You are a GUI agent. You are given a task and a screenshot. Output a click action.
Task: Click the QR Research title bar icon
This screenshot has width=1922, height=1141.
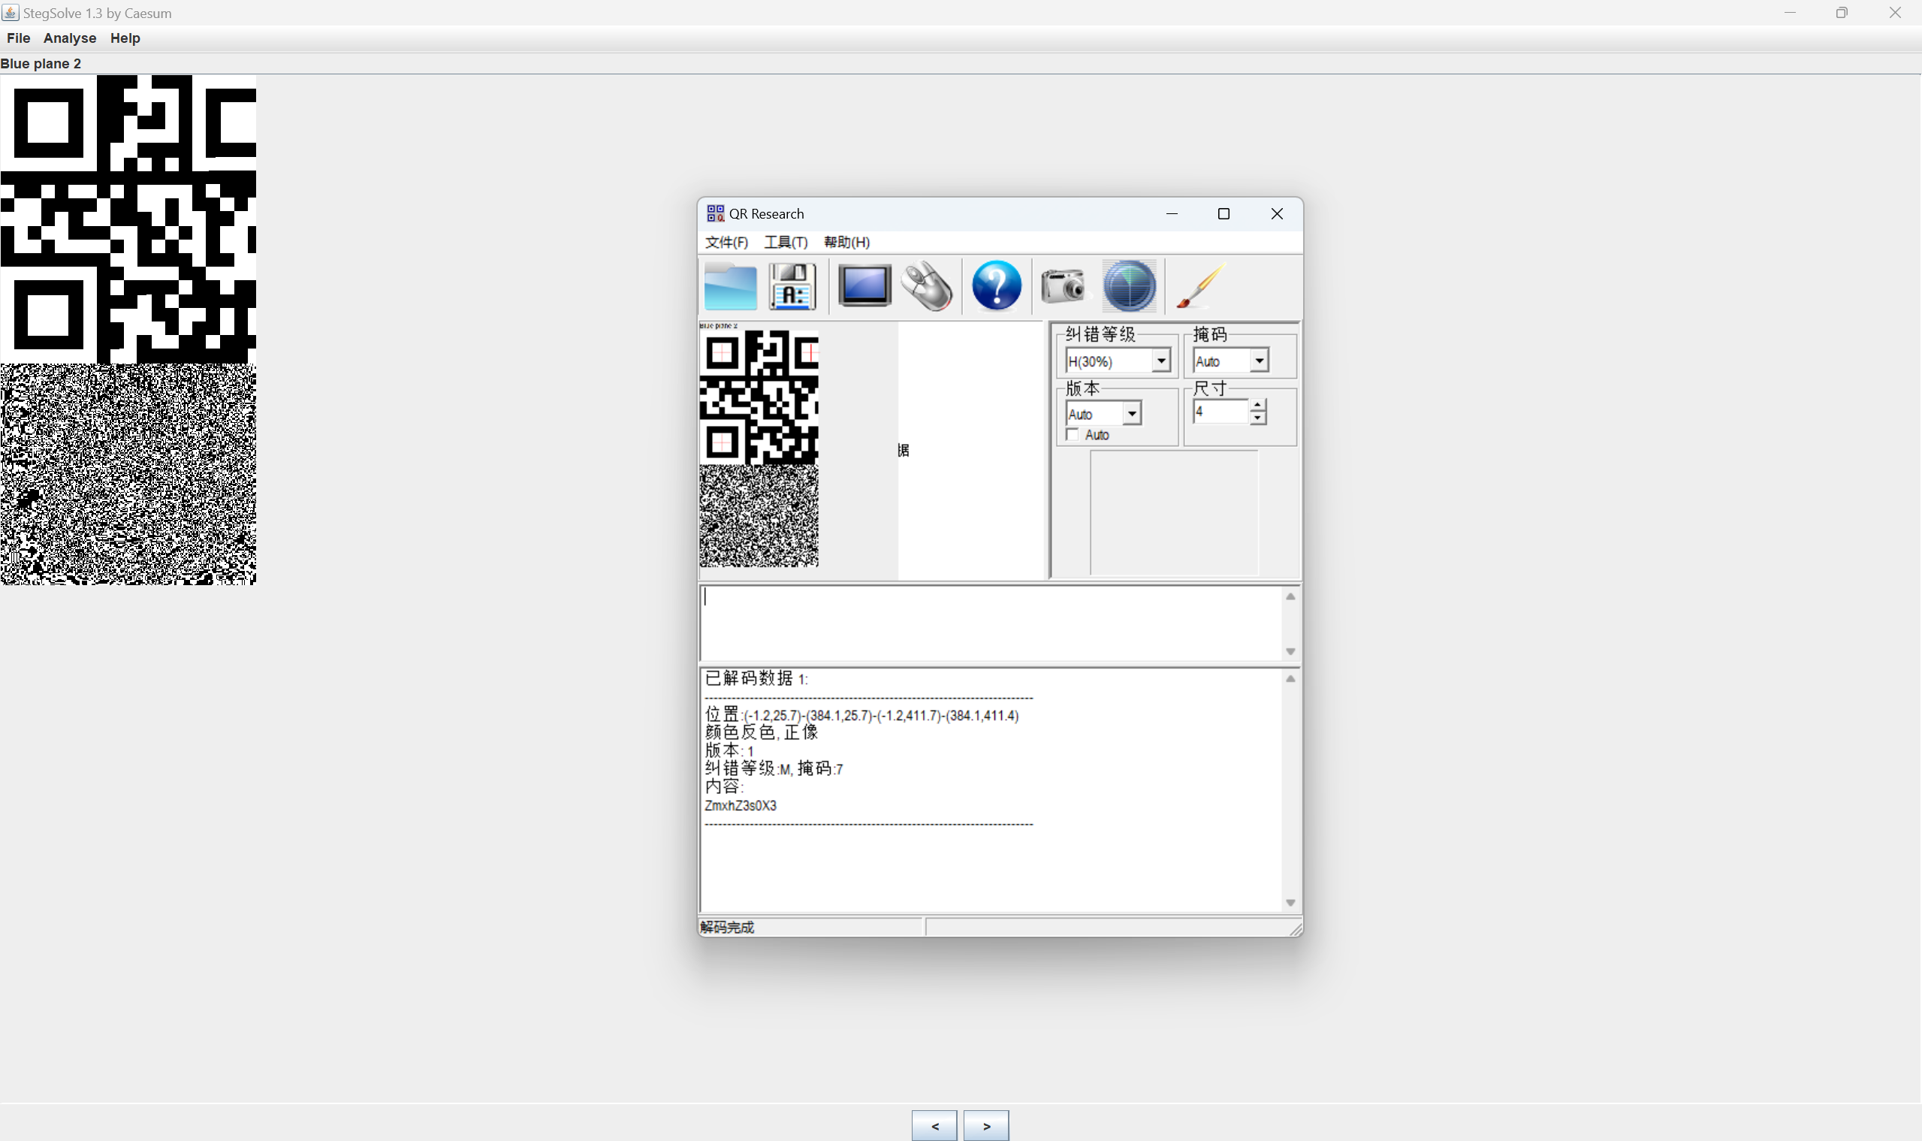point(715,213)
